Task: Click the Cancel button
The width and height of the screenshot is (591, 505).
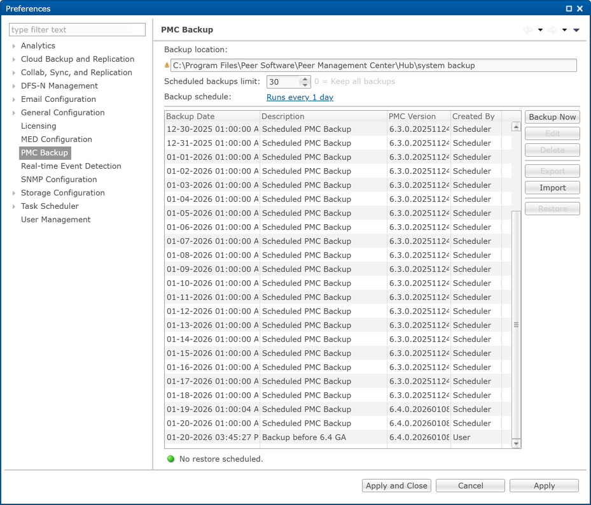Action: (x=470, y=486)
